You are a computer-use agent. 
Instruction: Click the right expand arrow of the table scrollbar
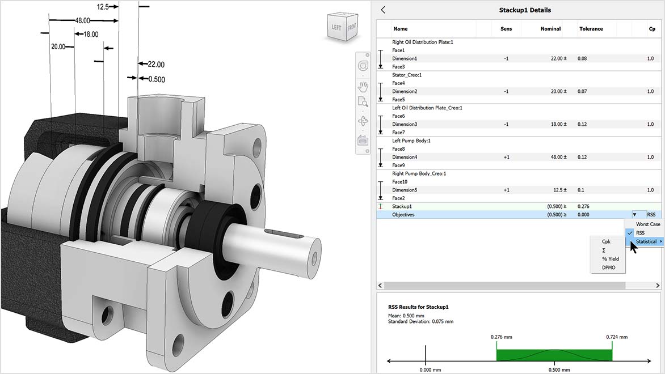click(x=658, y=285)
